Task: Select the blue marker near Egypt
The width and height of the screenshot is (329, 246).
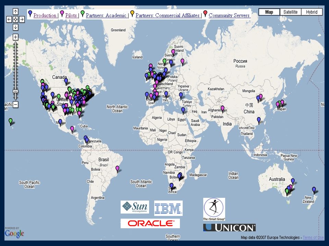Action: (x=183, y=110)
